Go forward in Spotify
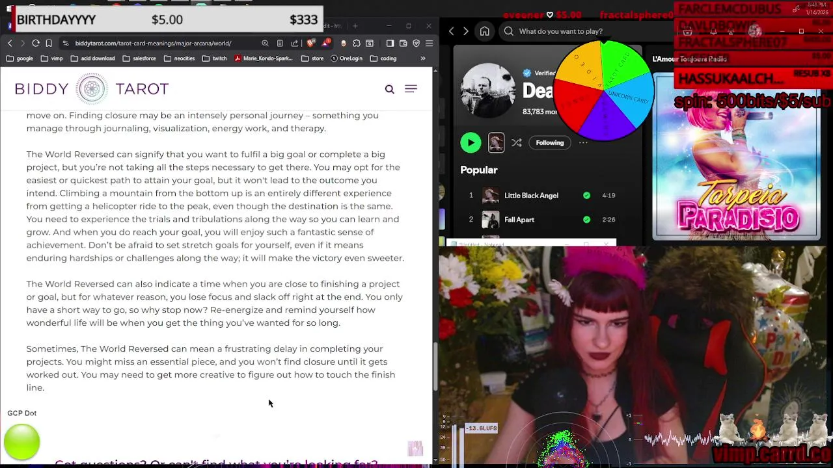This screenshot has height=468, width=833. click(x=465, y=31)
